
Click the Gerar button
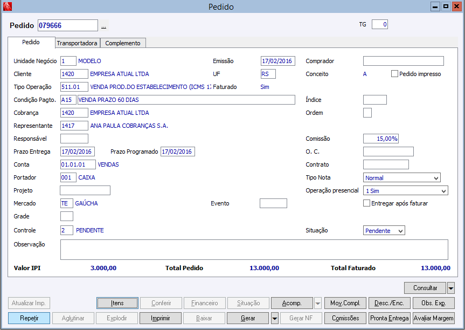pos(248,318)
